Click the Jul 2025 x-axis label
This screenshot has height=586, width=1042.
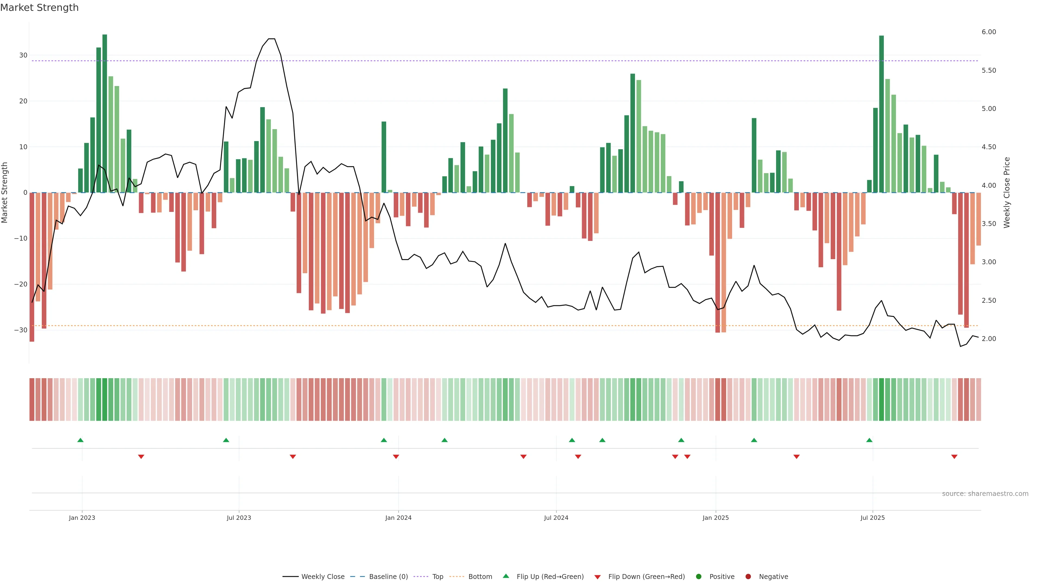pyautogui.click(x=872, y=518)
